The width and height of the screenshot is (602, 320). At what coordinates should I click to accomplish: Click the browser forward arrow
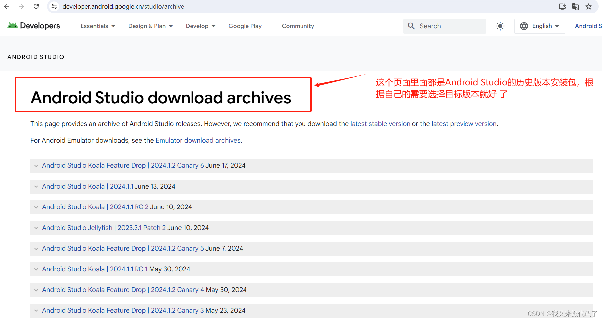click(21, 6)
